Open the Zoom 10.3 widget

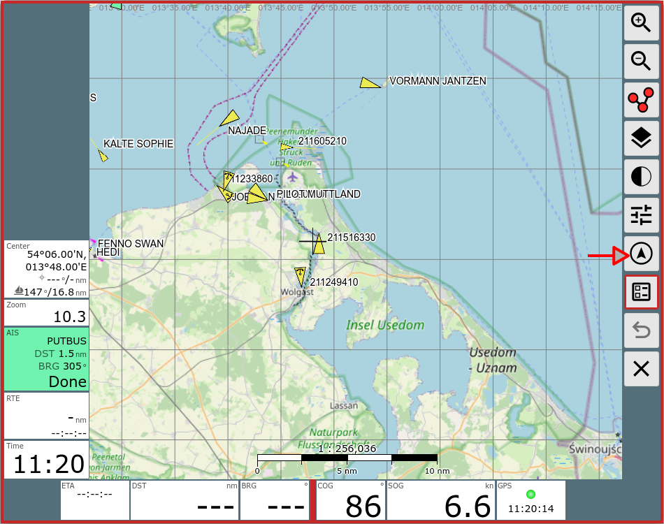[x=47, y=312]
